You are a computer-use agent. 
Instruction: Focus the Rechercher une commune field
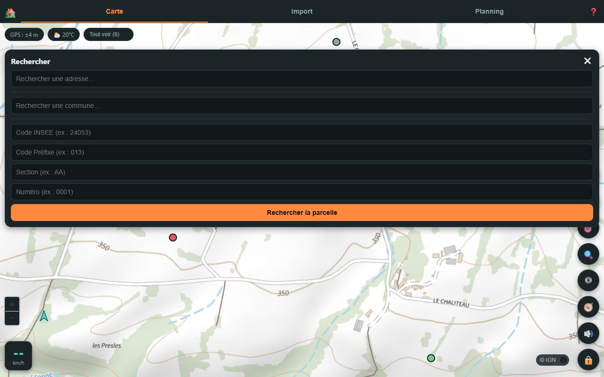point(302,106)
